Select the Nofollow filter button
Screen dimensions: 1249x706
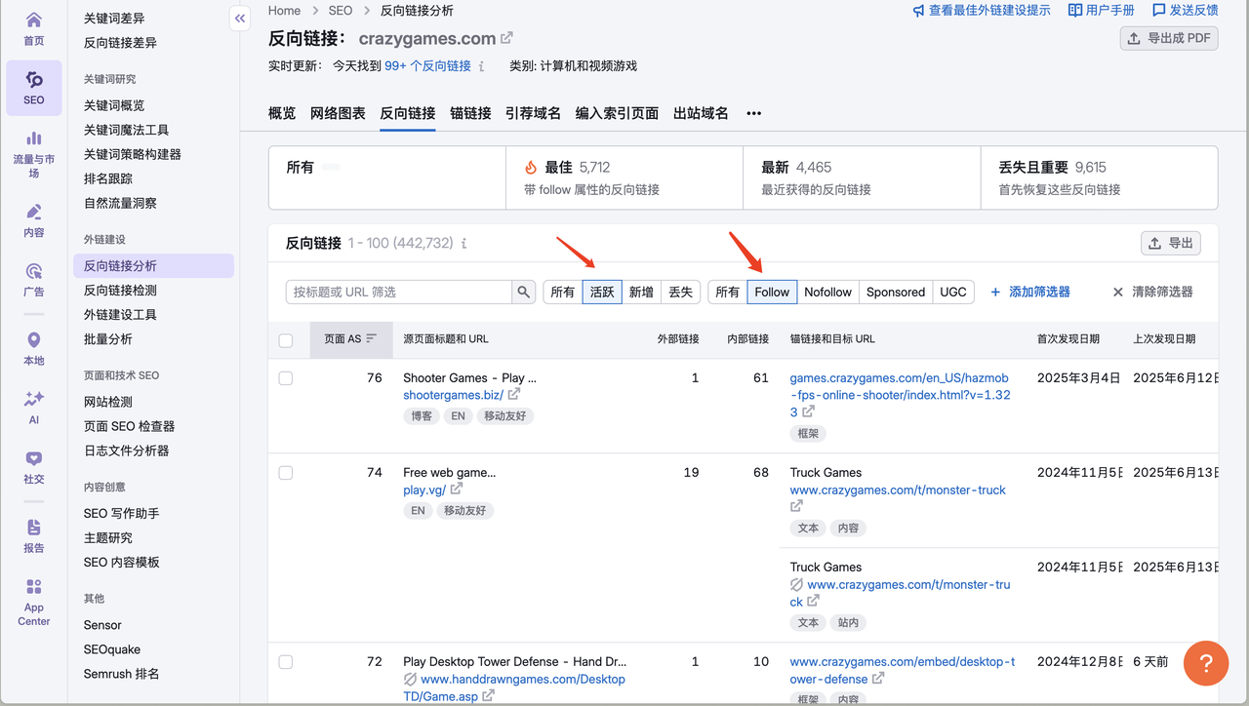point(827,292)
